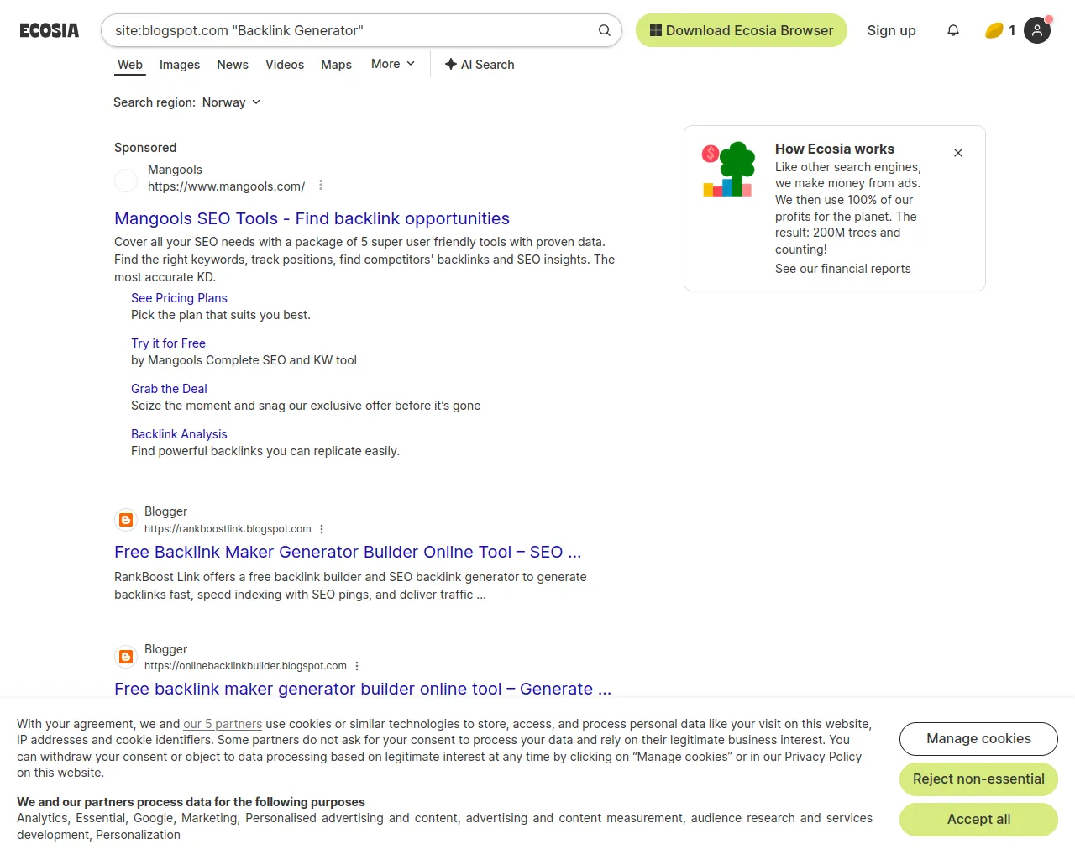Open options menu for rankboostlink result
The image size is (1075, 860).
(322, 529)
